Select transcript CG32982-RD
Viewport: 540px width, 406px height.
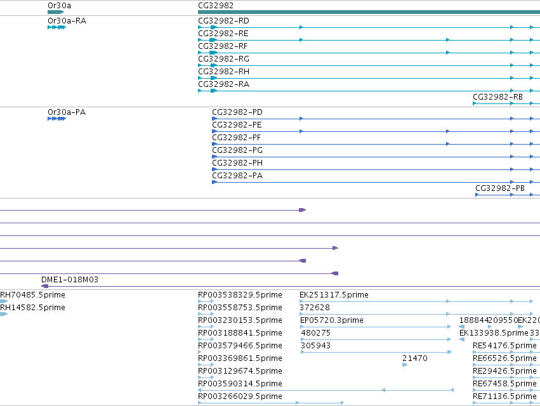[x=223, y=21]
